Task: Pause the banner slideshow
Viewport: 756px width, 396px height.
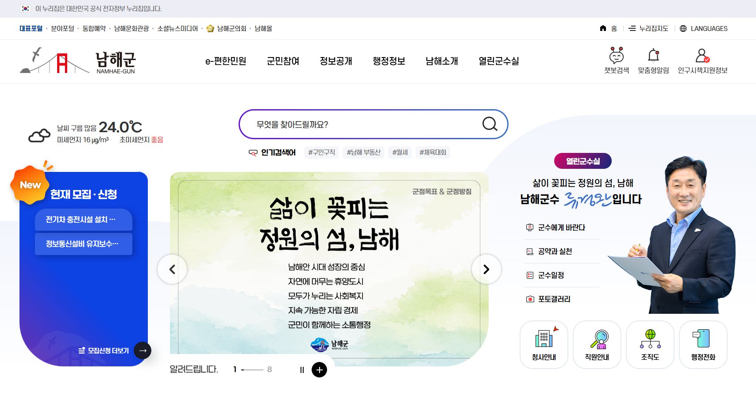Action: point(302,370)
